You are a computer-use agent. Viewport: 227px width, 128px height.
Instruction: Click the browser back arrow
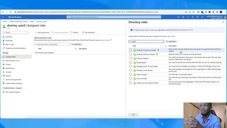pyautogui.click(x=3, y=12)
